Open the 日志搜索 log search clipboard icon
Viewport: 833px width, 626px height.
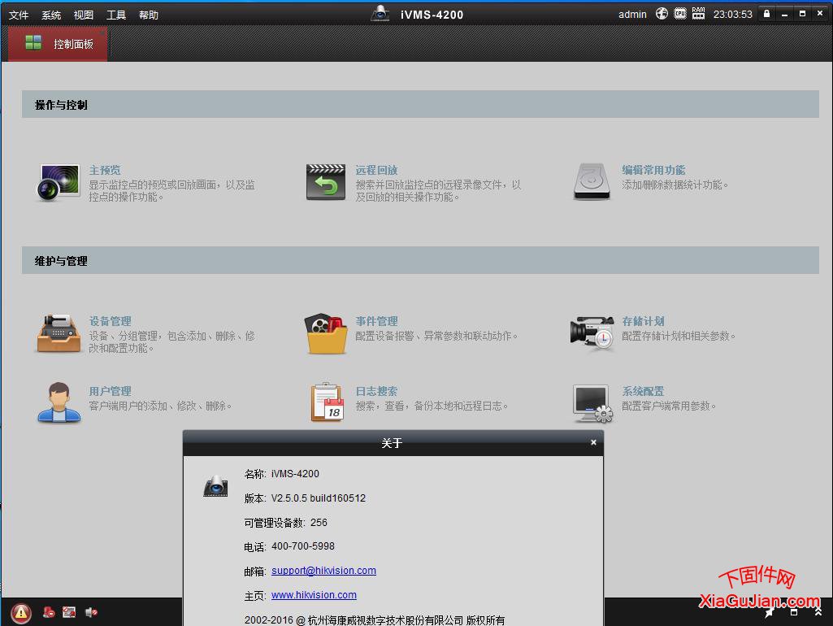pos(328,402)
